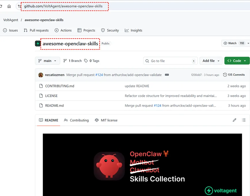Image resolution: width=250 pixels, height=196 pixels.
Task: Select the Contributing tab
Action: click(76, 120)
